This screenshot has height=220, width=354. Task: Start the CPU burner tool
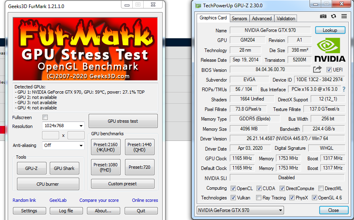48,184
